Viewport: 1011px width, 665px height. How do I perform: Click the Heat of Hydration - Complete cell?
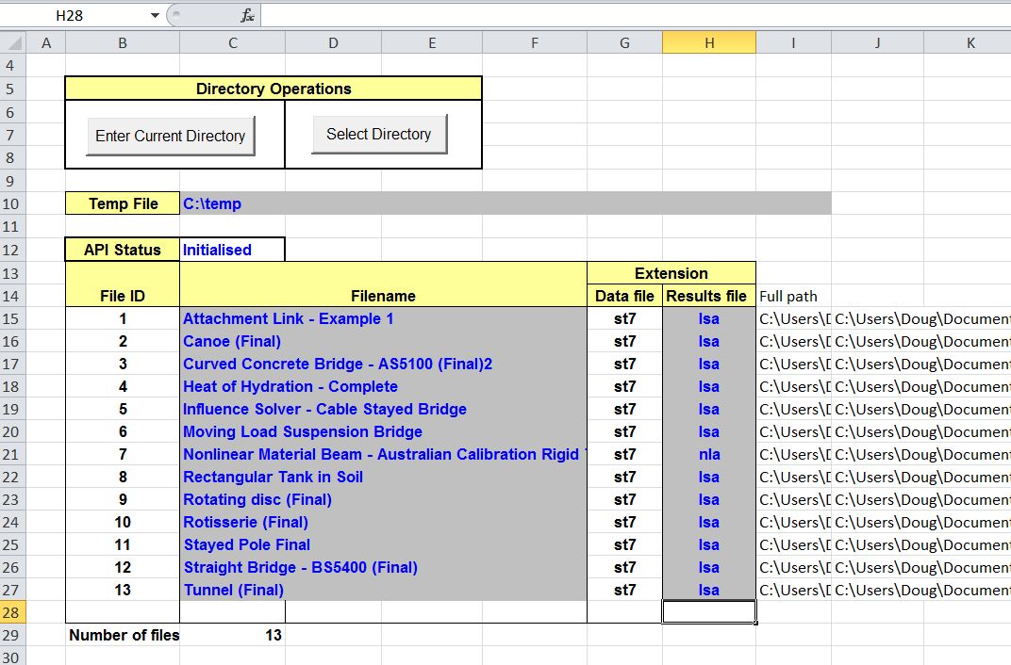point(290,386)
